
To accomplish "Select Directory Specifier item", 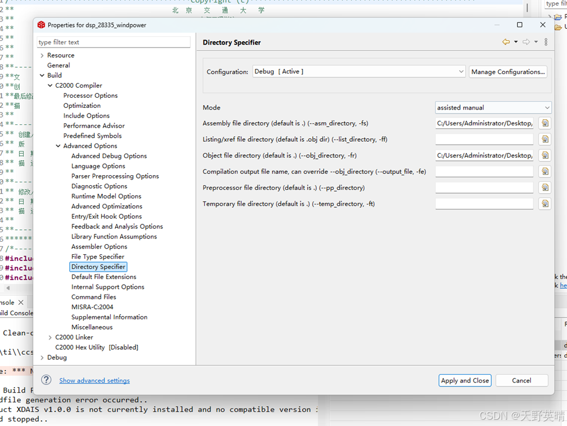I will [x=98, y=267].
